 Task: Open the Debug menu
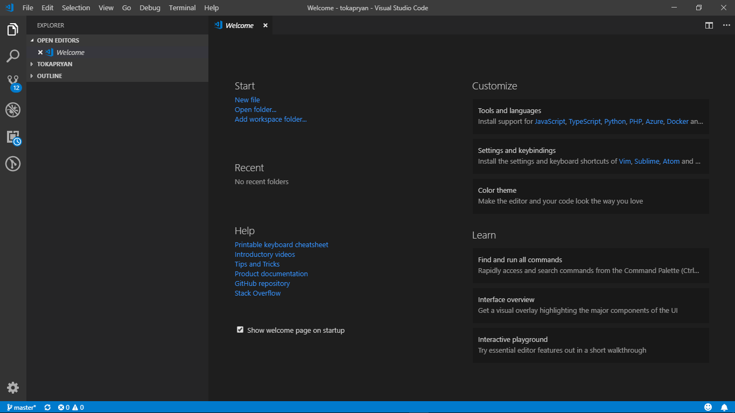pos(150,8)
